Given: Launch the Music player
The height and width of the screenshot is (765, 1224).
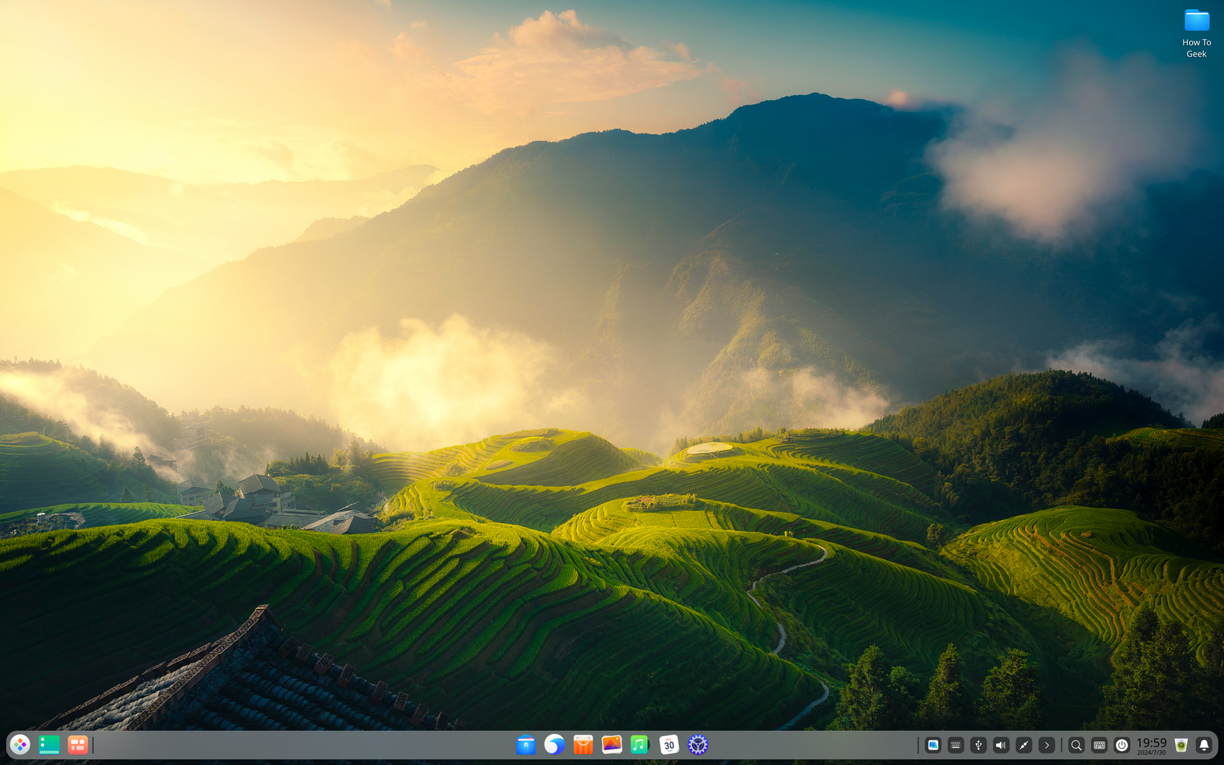Looking at the screenshot, I should click(x=639, y=745).
